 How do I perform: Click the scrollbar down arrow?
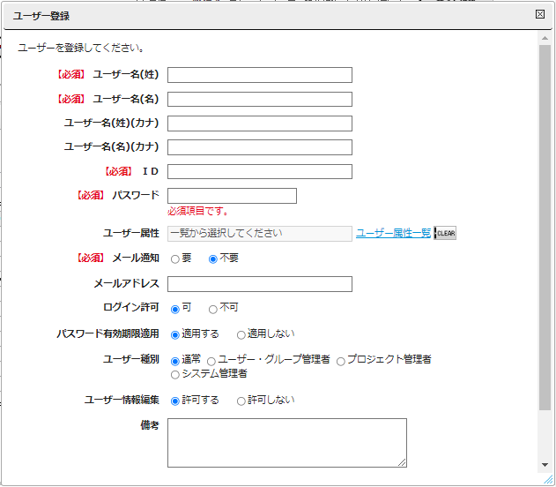click(x=545, y=465)
